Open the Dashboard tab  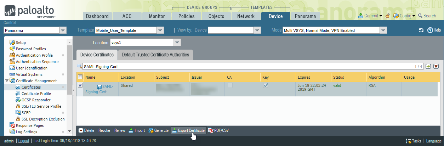[97, 16]
